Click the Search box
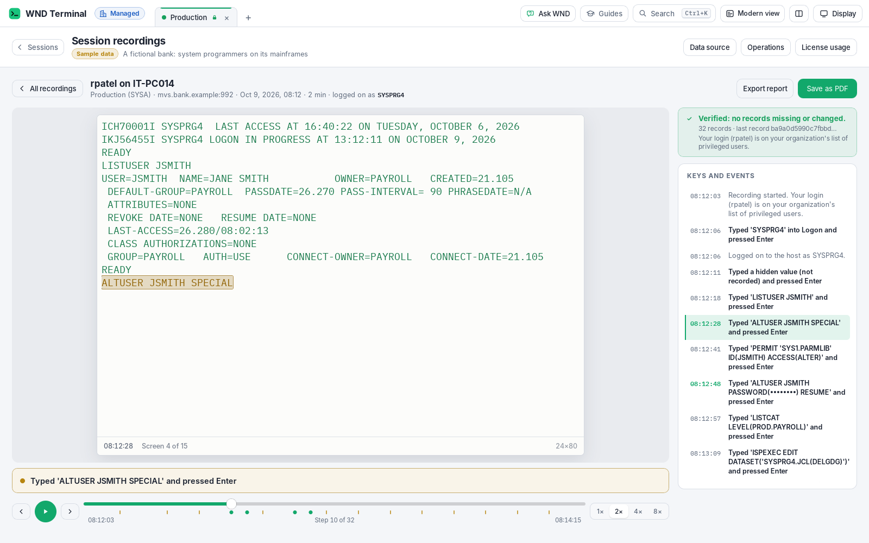 tap(674, 14)
